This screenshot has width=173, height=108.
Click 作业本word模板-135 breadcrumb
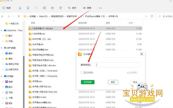[x=95, y=16]
